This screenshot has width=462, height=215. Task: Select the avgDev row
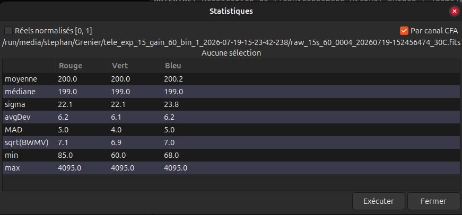tap(231, 117)
